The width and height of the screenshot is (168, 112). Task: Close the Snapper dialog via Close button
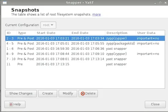point(155,104)
